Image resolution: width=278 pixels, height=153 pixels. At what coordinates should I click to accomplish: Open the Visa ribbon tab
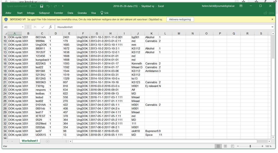(x=93, y=13)
